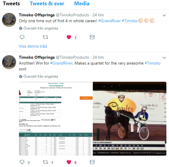The height and width of the screenshot is (167, 169).
Task: Open first tweet's Timoko Offsprings avatar
Action: click(9, 20)
